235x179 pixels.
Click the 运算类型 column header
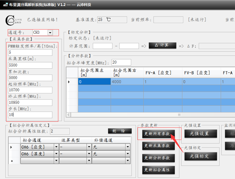point(75,140)
